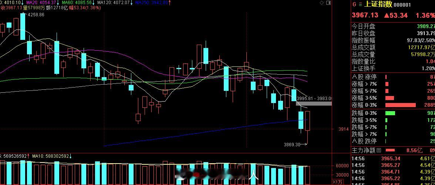Click the 昨日收盘 row label
This screenshot has width=435, height=185.
(363, 34)
